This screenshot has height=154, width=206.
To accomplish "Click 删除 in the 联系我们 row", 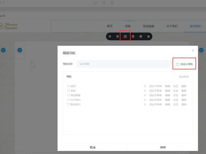I will click(x=184, y=104).
